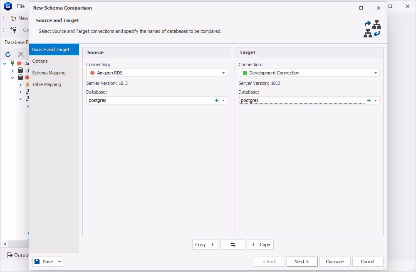Click the green plug connection icon in tree
This screenshot has width=416, height=272.
click(x=12, y=63)
